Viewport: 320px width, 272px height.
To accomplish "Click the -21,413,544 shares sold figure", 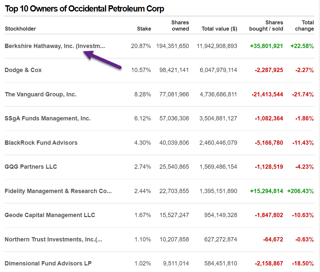I will click(x=267, y=94).
